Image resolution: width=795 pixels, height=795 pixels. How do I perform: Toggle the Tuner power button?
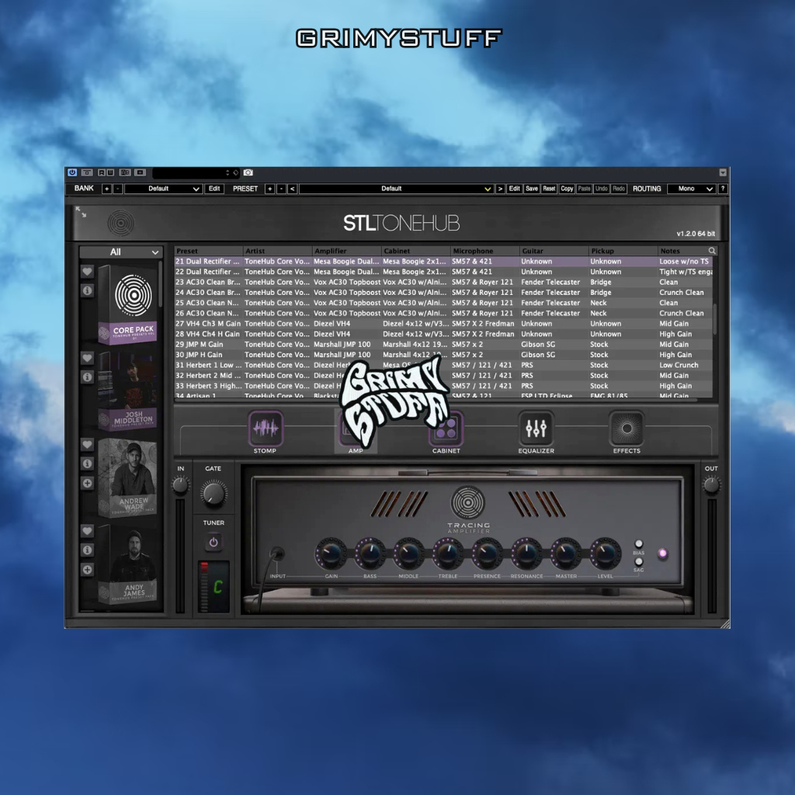tap(214, 543)
